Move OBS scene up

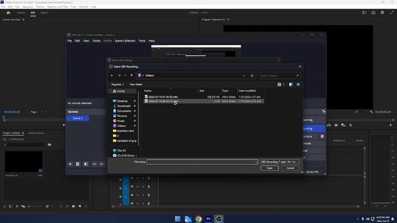click(x=94, y=164)
